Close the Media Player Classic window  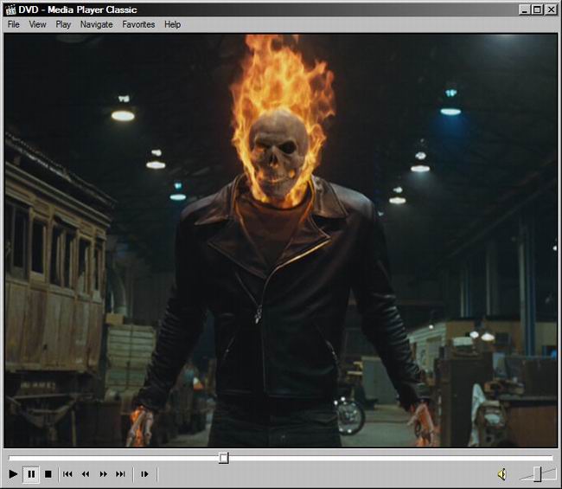point(551,10)
